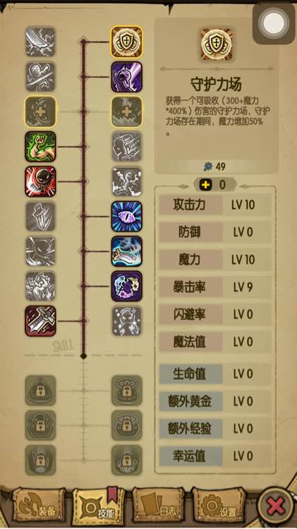This screenshot has height=529, width=297.
Task: Upgrade the 攻击力 attack stat row
Action: coord(215,205)
